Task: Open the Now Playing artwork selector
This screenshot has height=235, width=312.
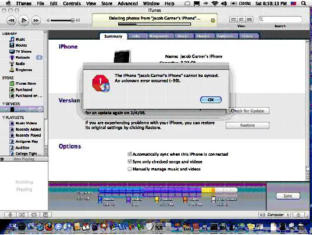Action: tap(24, 159)
